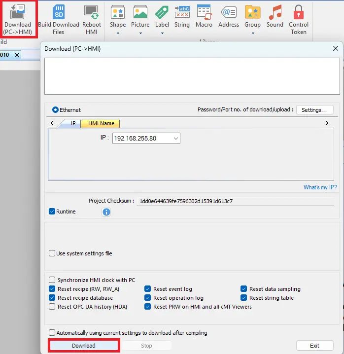Toggle Reset recipe (RW, RW_A) checkbox
The height and width of the screenshot is (354, 344).
click(x=52, y=289)
